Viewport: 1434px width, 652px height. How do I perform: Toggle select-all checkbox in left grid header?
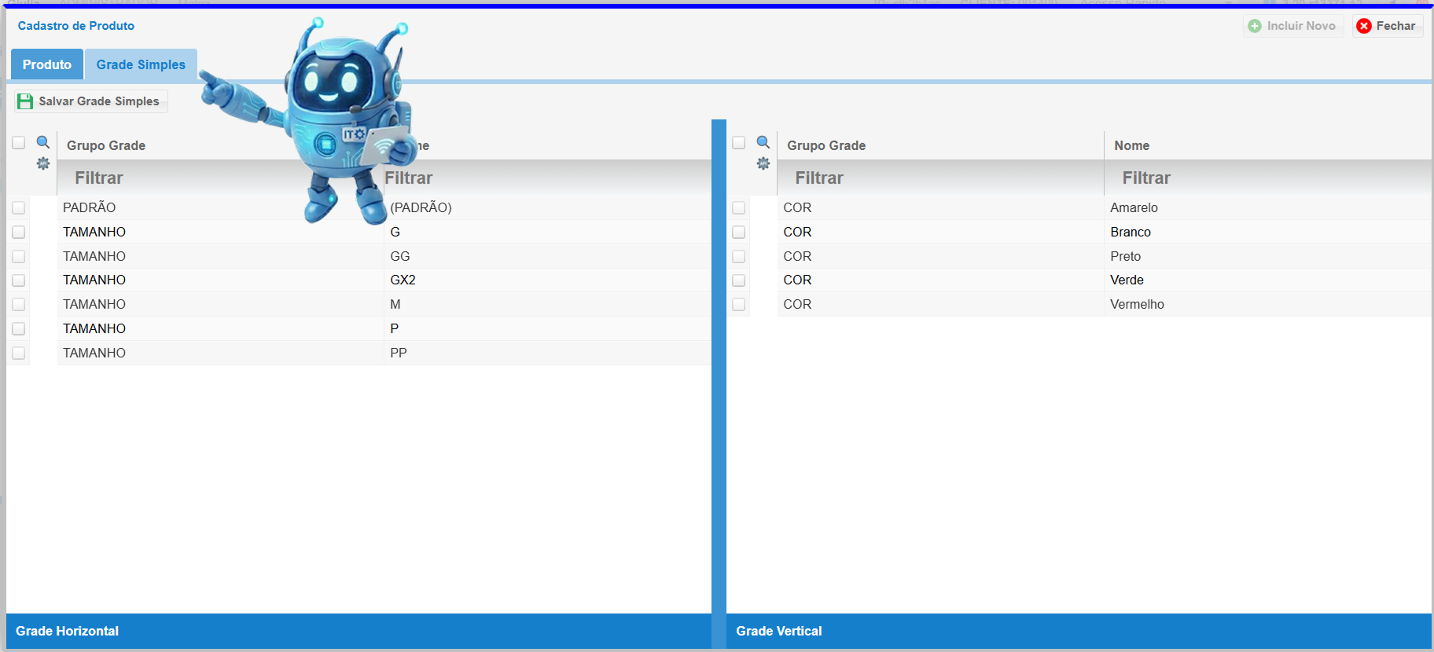point(19,143)
